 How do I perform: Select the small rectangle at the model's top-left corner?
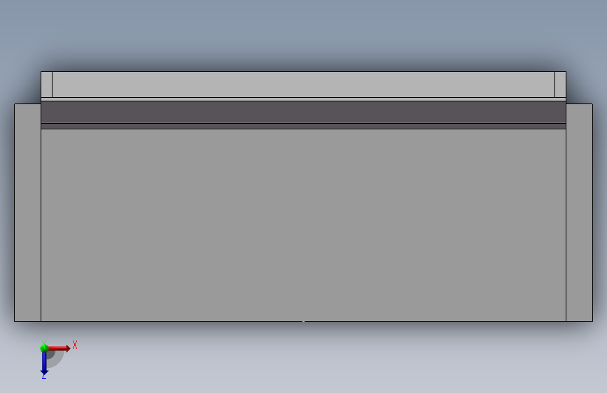[46, 85]
